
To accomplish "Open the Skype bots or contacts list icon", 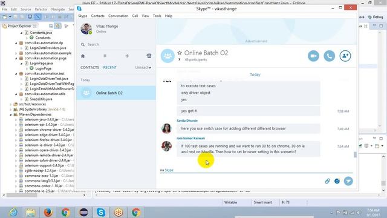I will tap(149, 56).
